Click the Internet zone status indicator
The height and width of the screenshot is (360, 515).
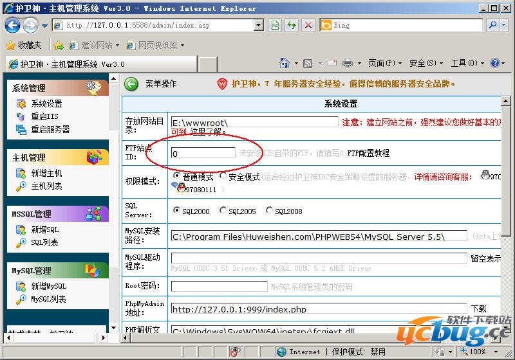[299, 352]
